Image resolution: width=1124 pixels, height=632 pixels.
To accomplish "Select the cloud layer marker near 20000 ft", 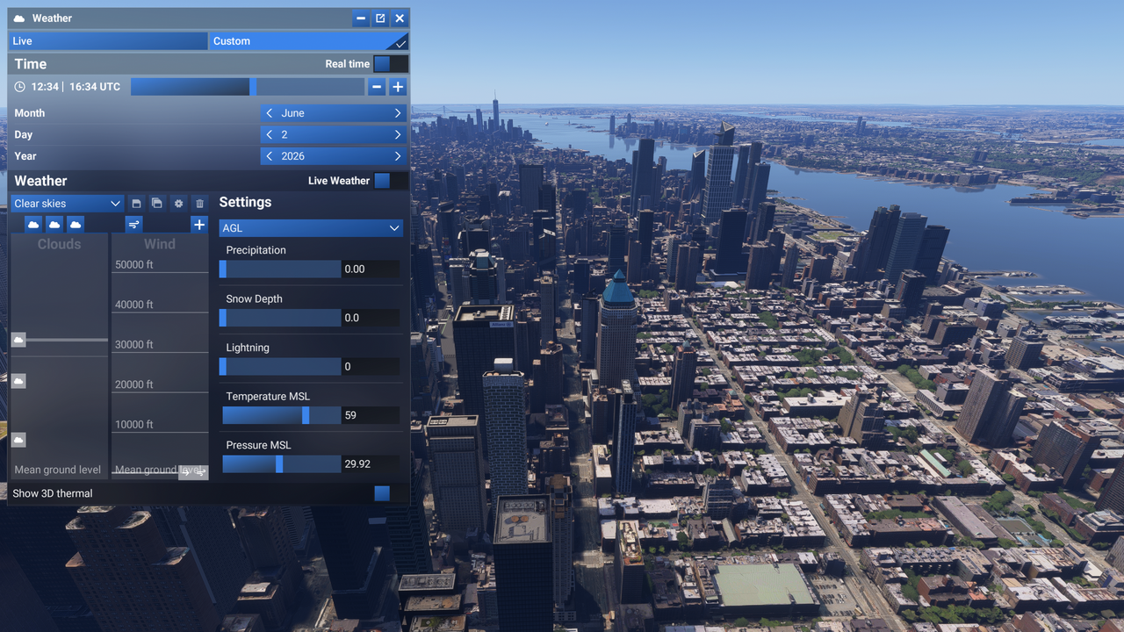I will point(18,381).
